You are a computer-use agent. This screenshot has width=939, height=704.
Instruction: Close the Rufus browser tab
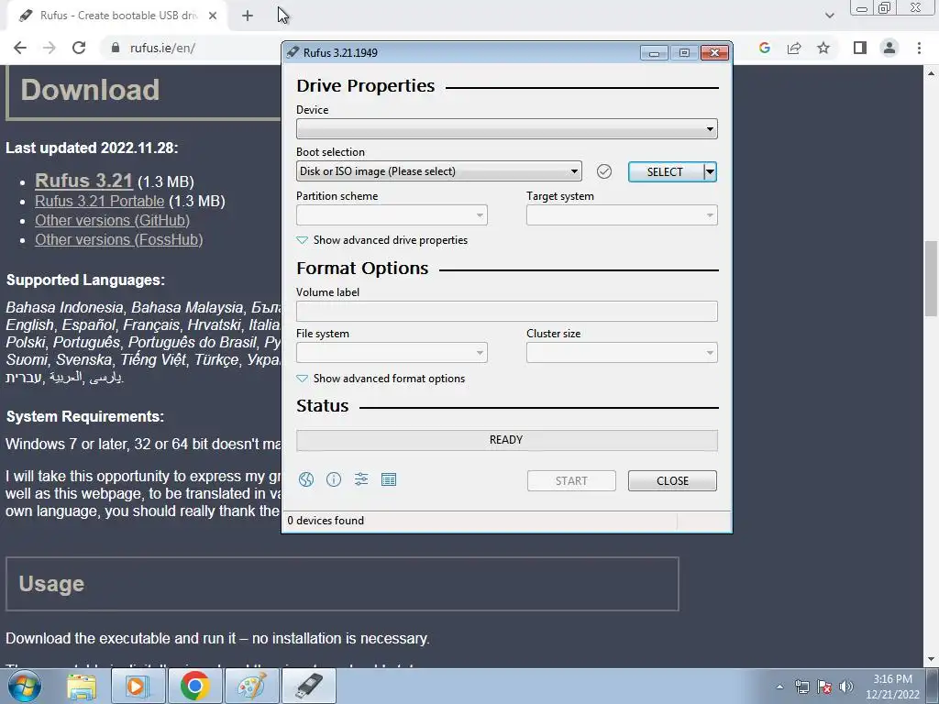click(x=213, y=16)
